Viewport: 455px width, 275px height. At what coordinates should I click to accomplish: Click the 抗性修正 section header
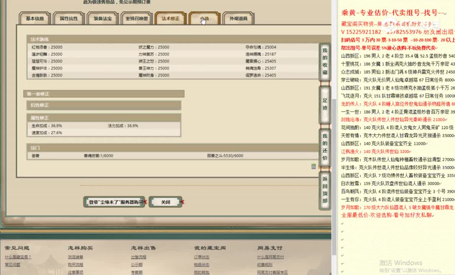tap(104, 105)
